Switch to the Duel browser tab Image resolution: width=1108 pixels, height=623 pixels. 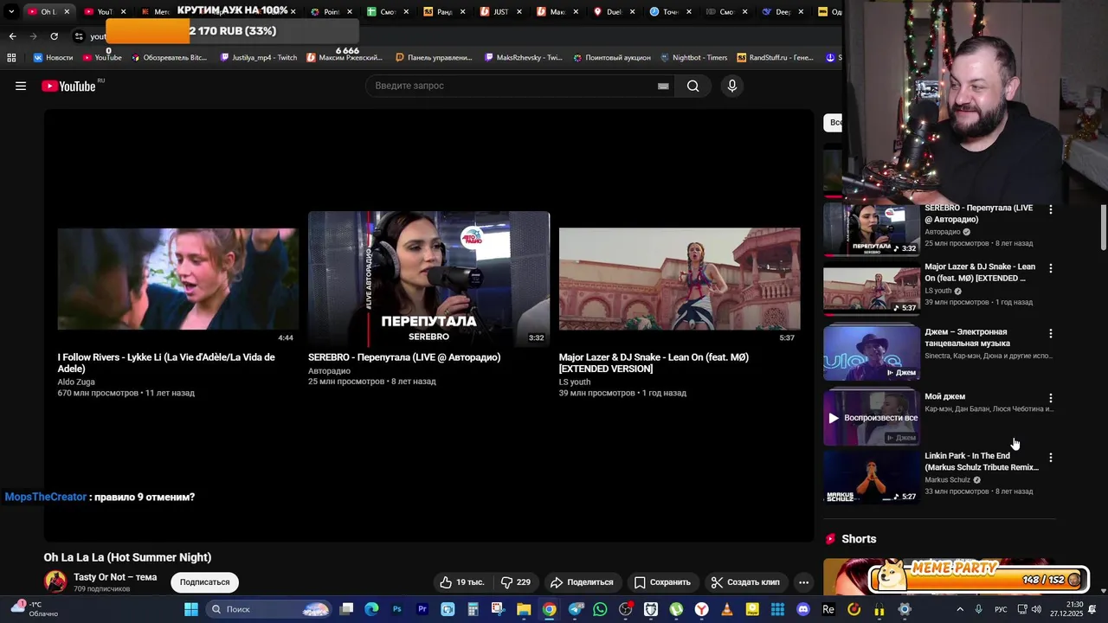point(614,12)
